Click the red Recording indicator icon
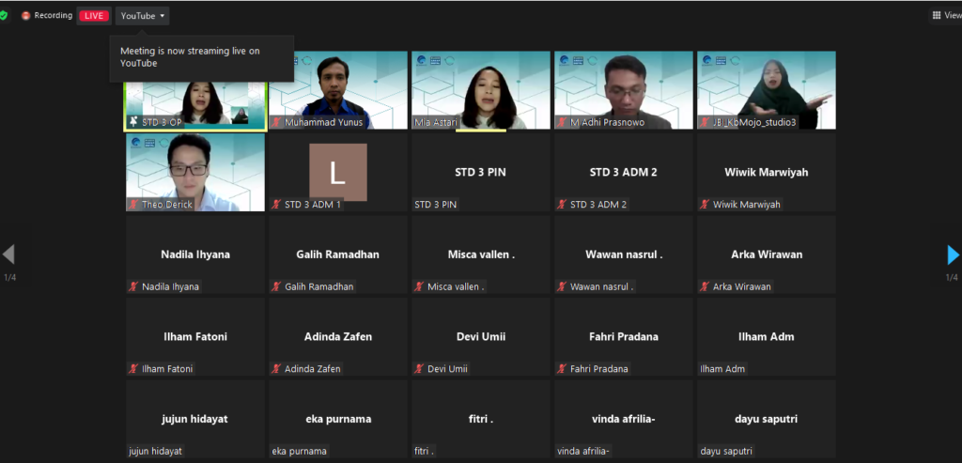 click(x=26, y=16)
